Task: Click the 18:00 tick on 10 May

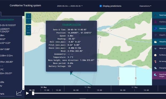Action: click(x=58, y=90)
